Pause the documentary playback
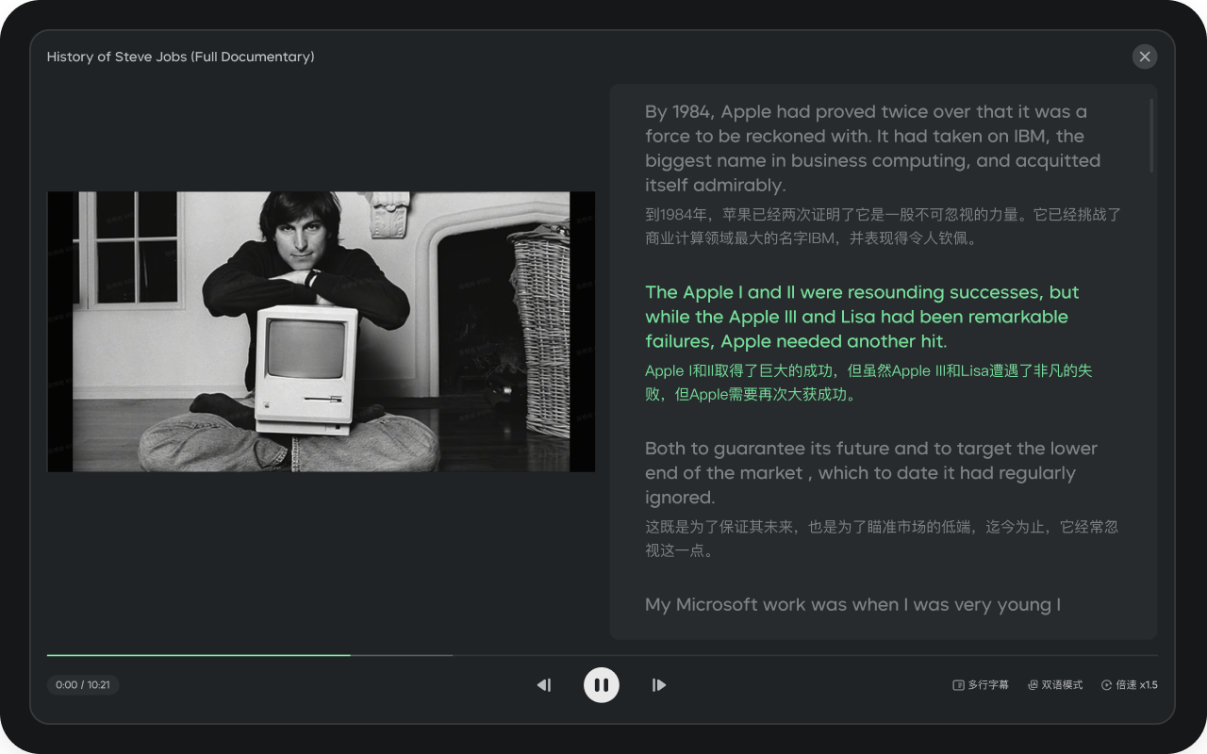Viewport: 1207px width, 754px height. pos(602,685)
